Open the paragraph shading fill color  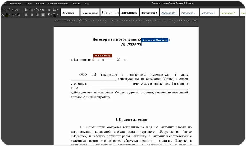point(54,14)
